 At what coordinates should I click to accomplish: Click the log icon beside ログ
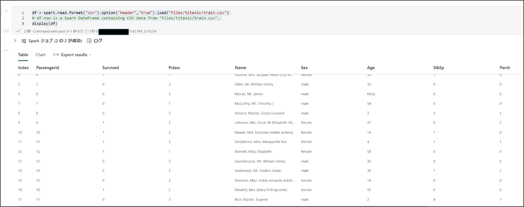(89, 41)
